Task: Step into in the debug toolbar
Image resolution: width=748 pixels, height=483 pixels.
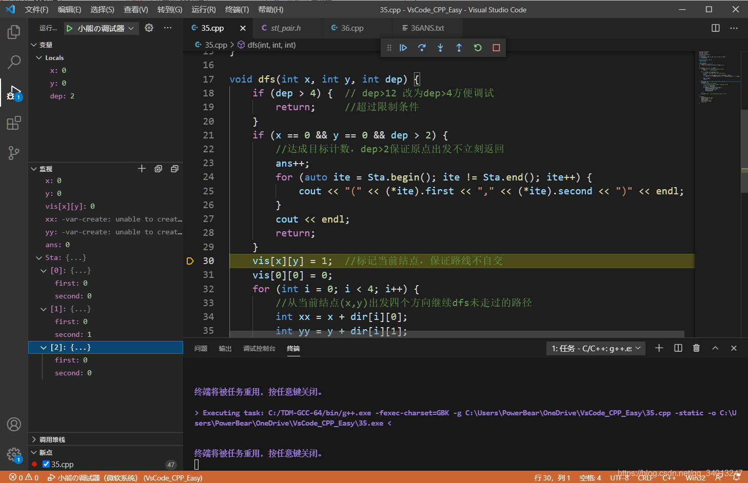Action: (x=440, y=48)
